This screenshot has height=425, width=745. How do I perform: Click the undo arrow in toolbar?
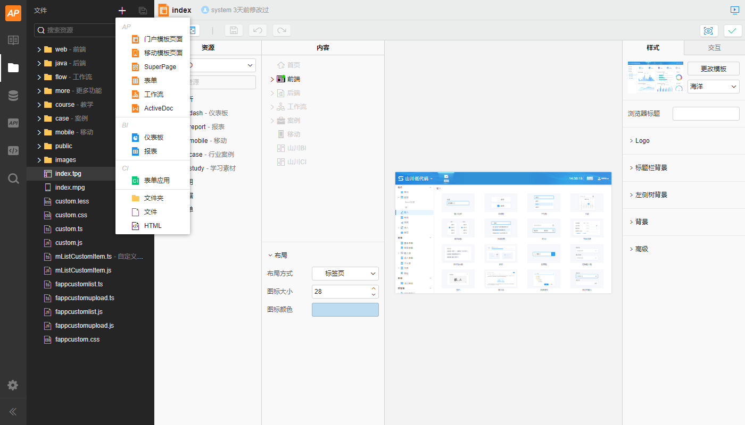click(258, 31)
